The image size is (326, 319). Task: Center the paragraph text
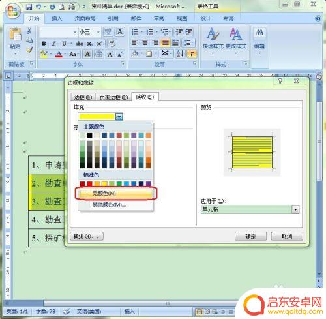145,42
